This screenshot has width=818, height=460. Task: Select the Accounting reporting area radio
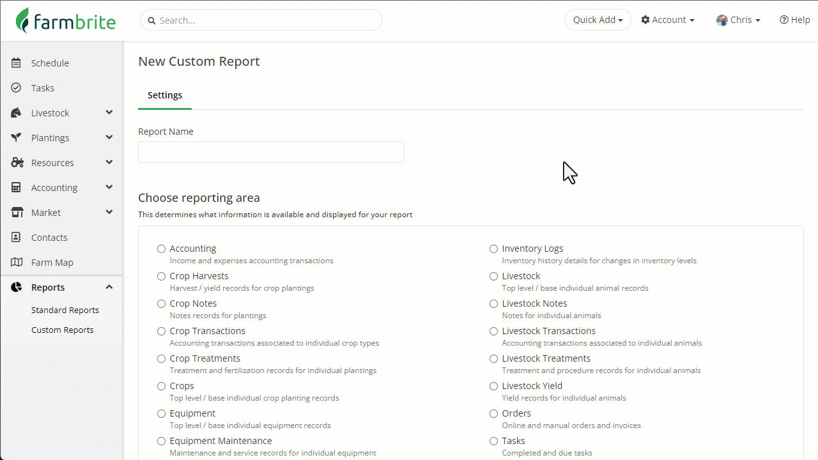pyautogui.click(x=162, y=249)
